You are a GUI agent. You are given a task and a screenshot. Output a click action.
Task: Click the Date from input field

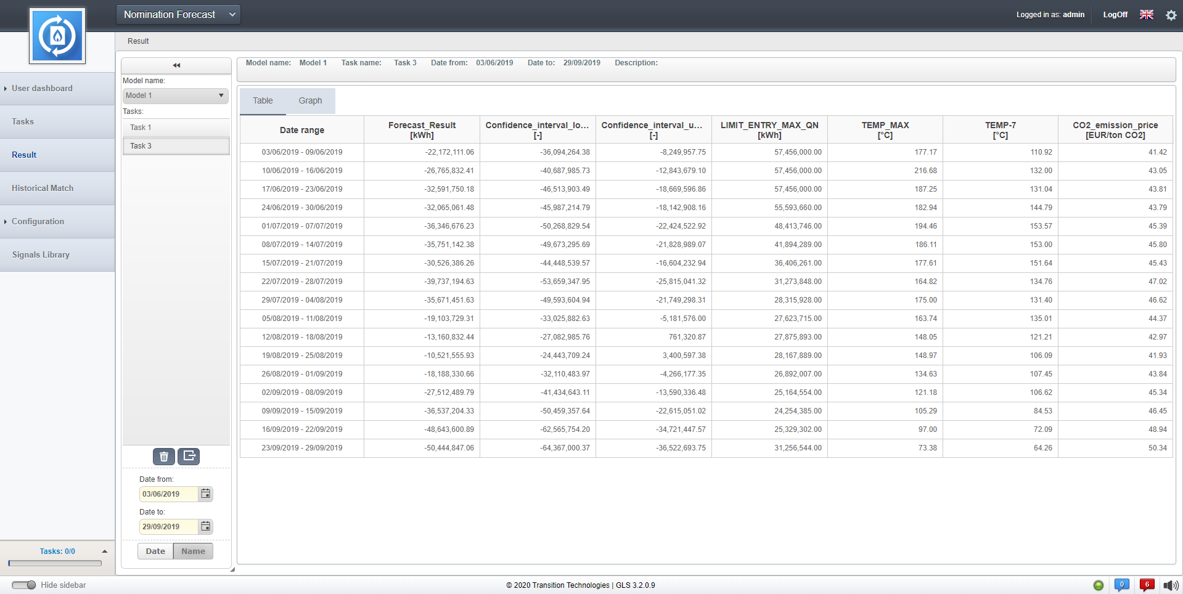click(168, 494)
